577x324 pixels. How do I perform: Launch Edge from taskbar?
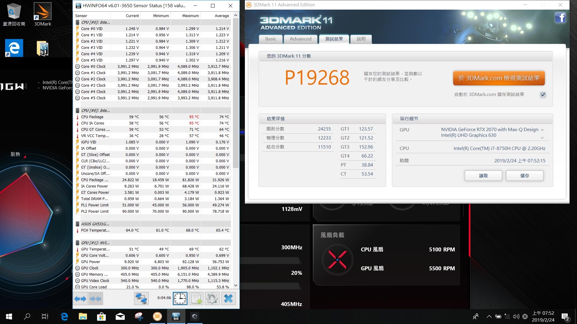(64, 316)
